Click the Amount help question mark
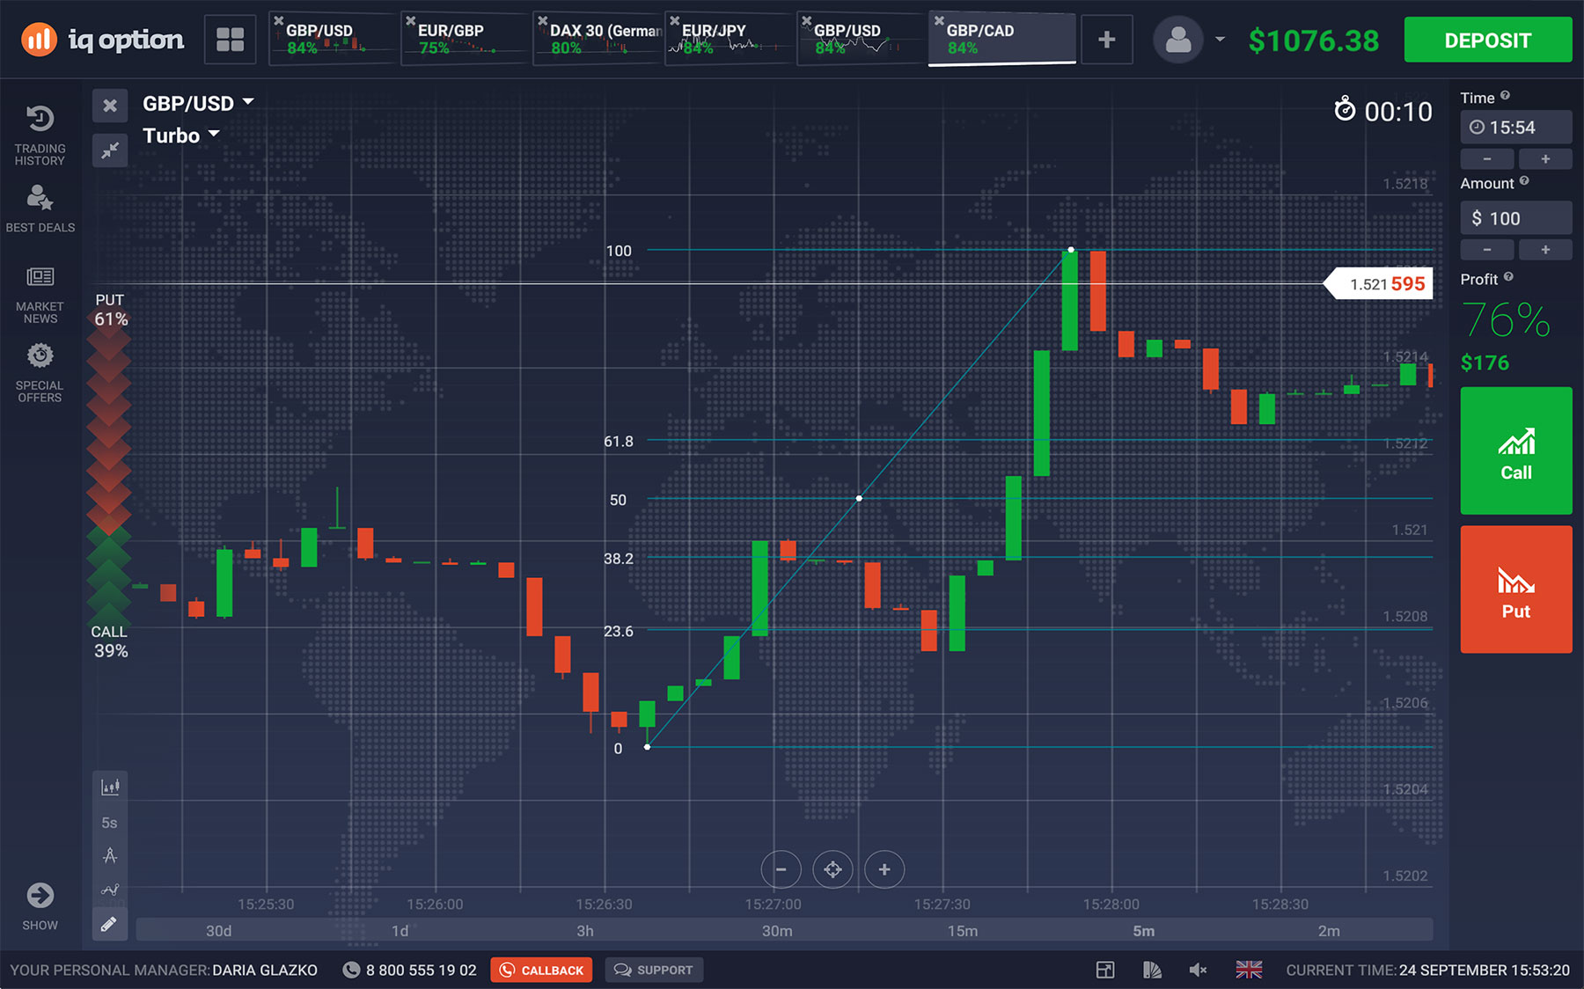 point(1524,180)
